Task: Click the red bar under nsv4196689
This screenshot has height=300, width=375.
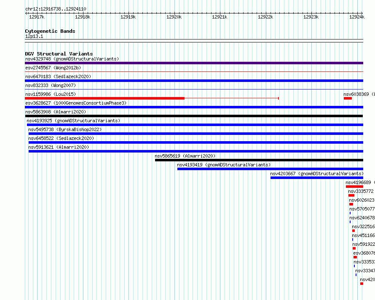Action: 354,187
